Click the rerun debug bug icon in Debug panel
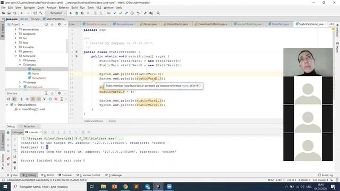Image resolution: width=340 pixels, height=191 pixels. 8,132
